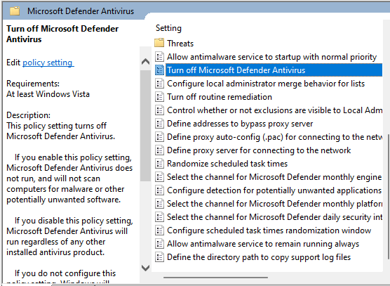Click policy icon for Control whether exclusions are visible
The width and height of the screenshot is (390, 286).
point(159,110)
